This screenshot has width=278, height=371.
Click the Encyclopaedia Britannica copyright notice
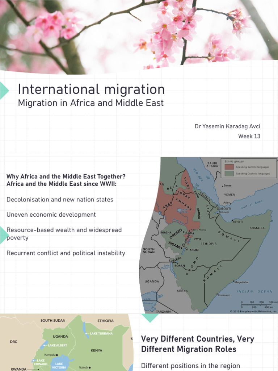click(x=253, y=311)
